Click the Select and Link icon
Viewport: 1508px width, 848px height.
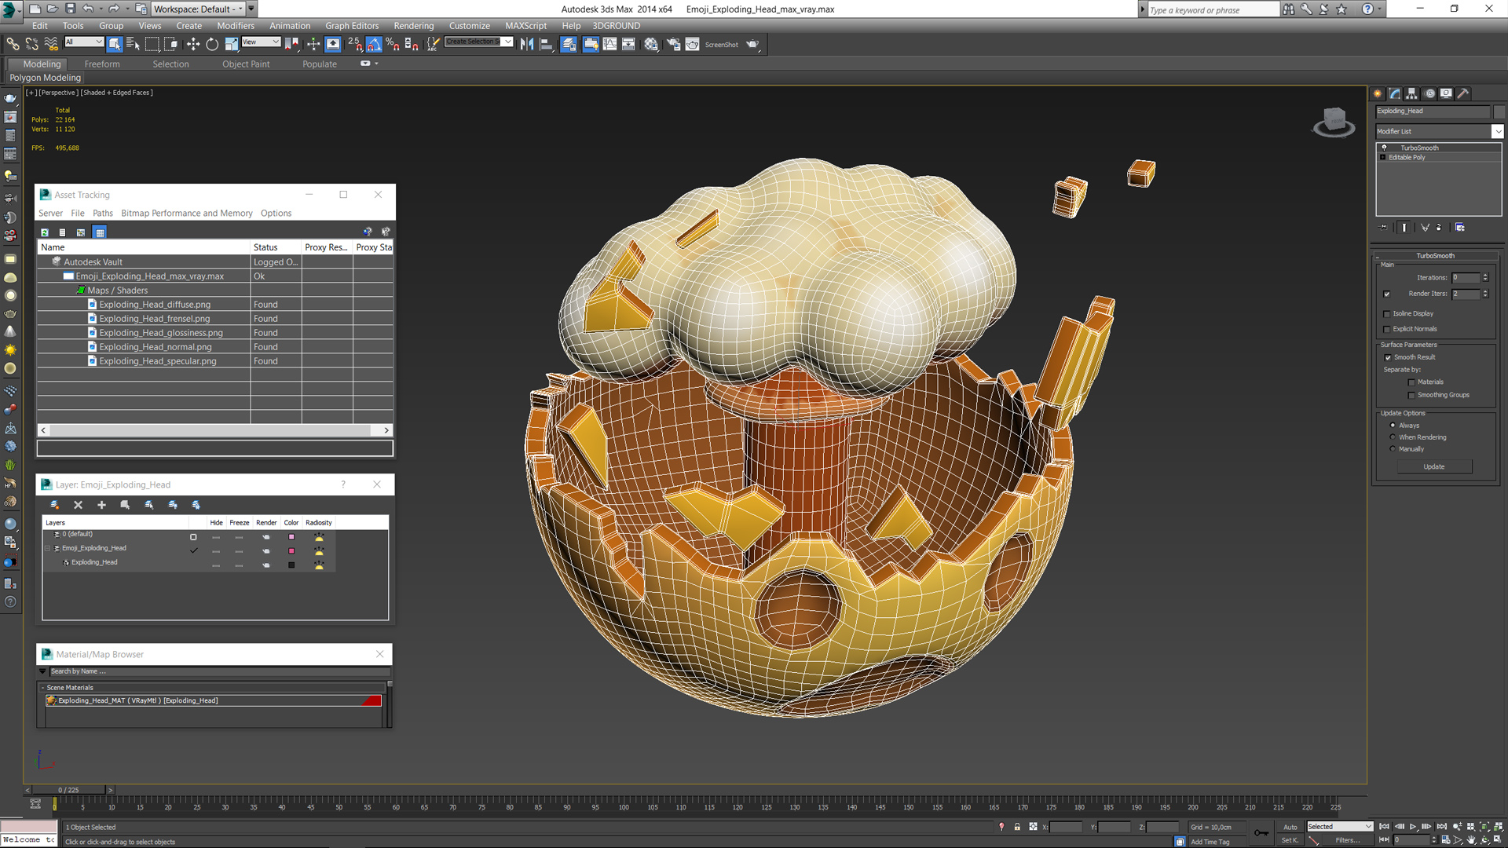pyautogui.click(x=13, y=45)
